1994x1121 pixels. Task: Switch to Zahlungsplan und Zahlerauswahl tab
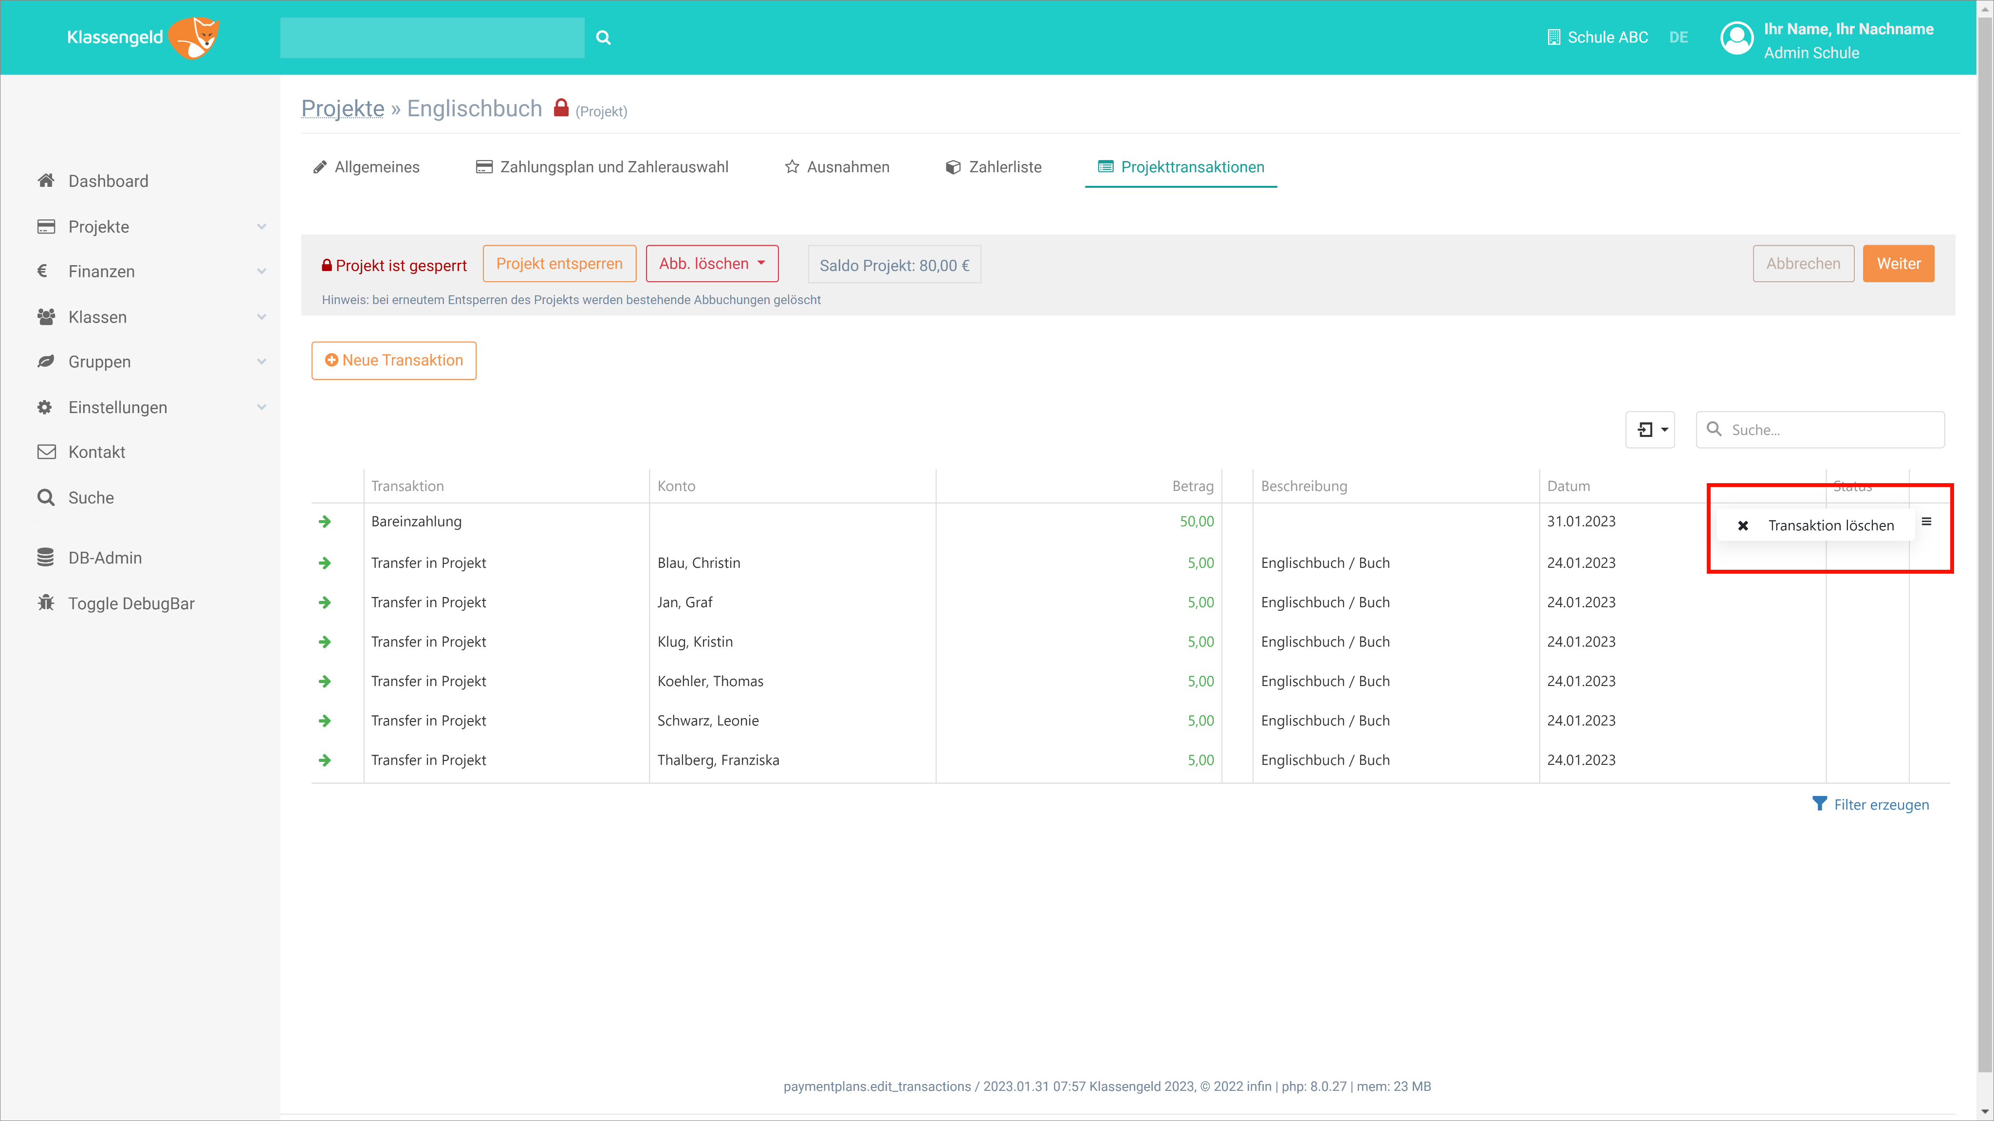click(601, 167)
